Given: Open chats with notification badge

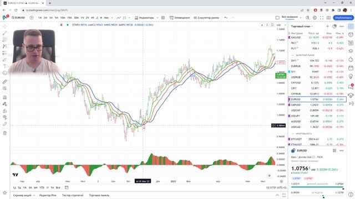Looking at the screenshot, I should (351, 86).
